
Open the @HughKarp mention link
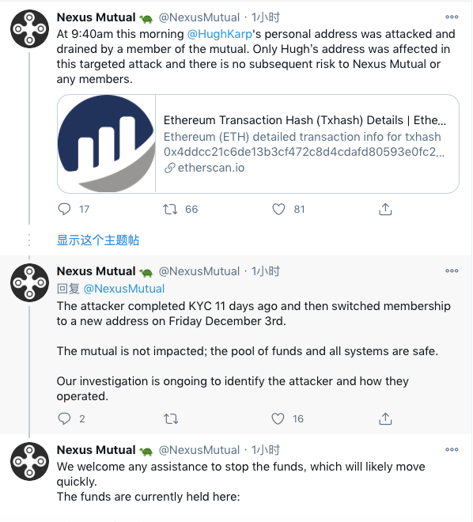[220, 34]
